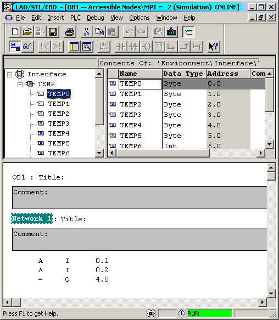Click the TEMP0 name cell in table
The image size is (279, 320).
[x=140, y=83]
